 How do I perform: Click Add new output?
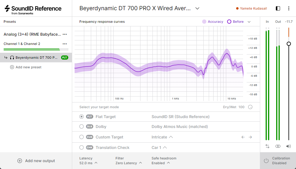(x=40, y=161)
